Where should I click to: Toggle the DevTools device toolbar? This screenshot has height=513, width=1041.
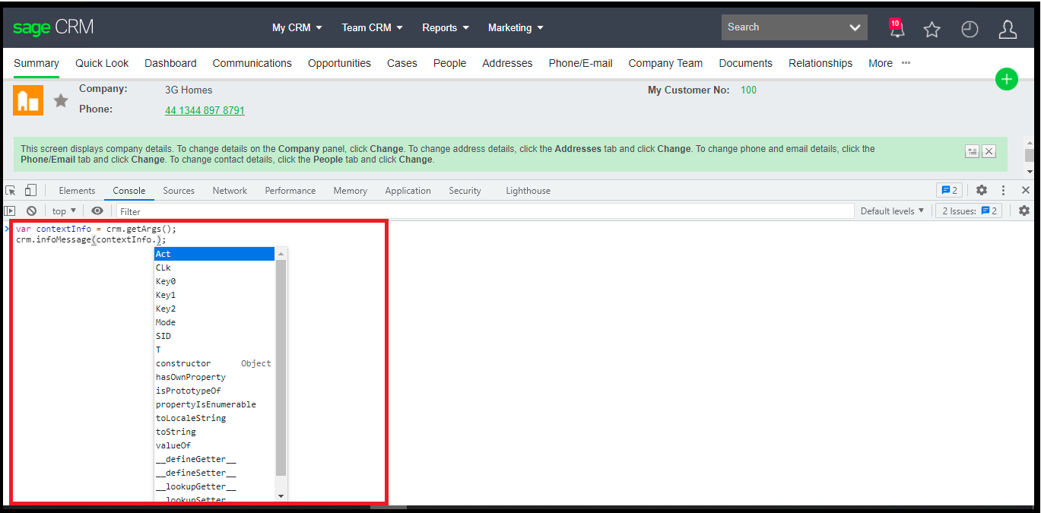point(30,190)
